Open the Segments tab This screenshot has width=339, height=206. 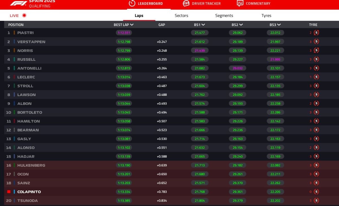point(224,16)
